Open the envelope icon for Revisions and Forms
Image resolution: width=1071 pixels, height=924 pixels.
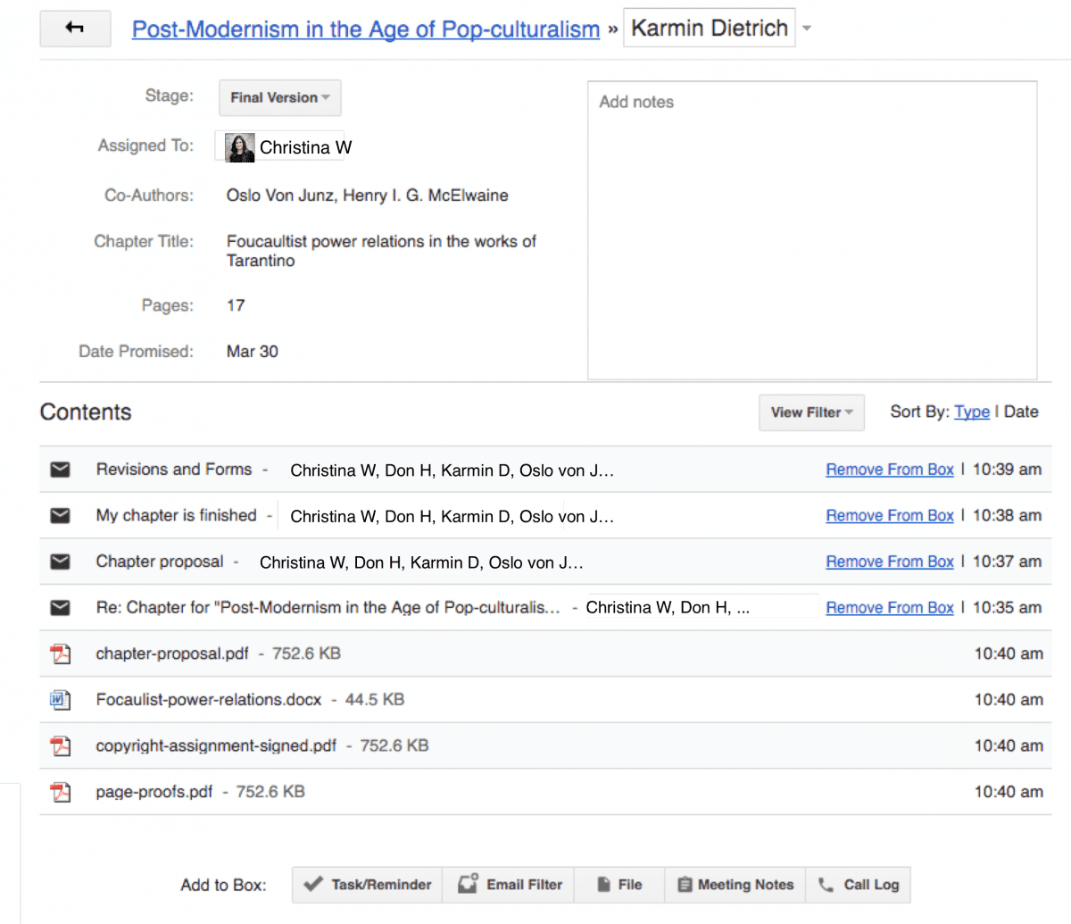coord(60,470)
